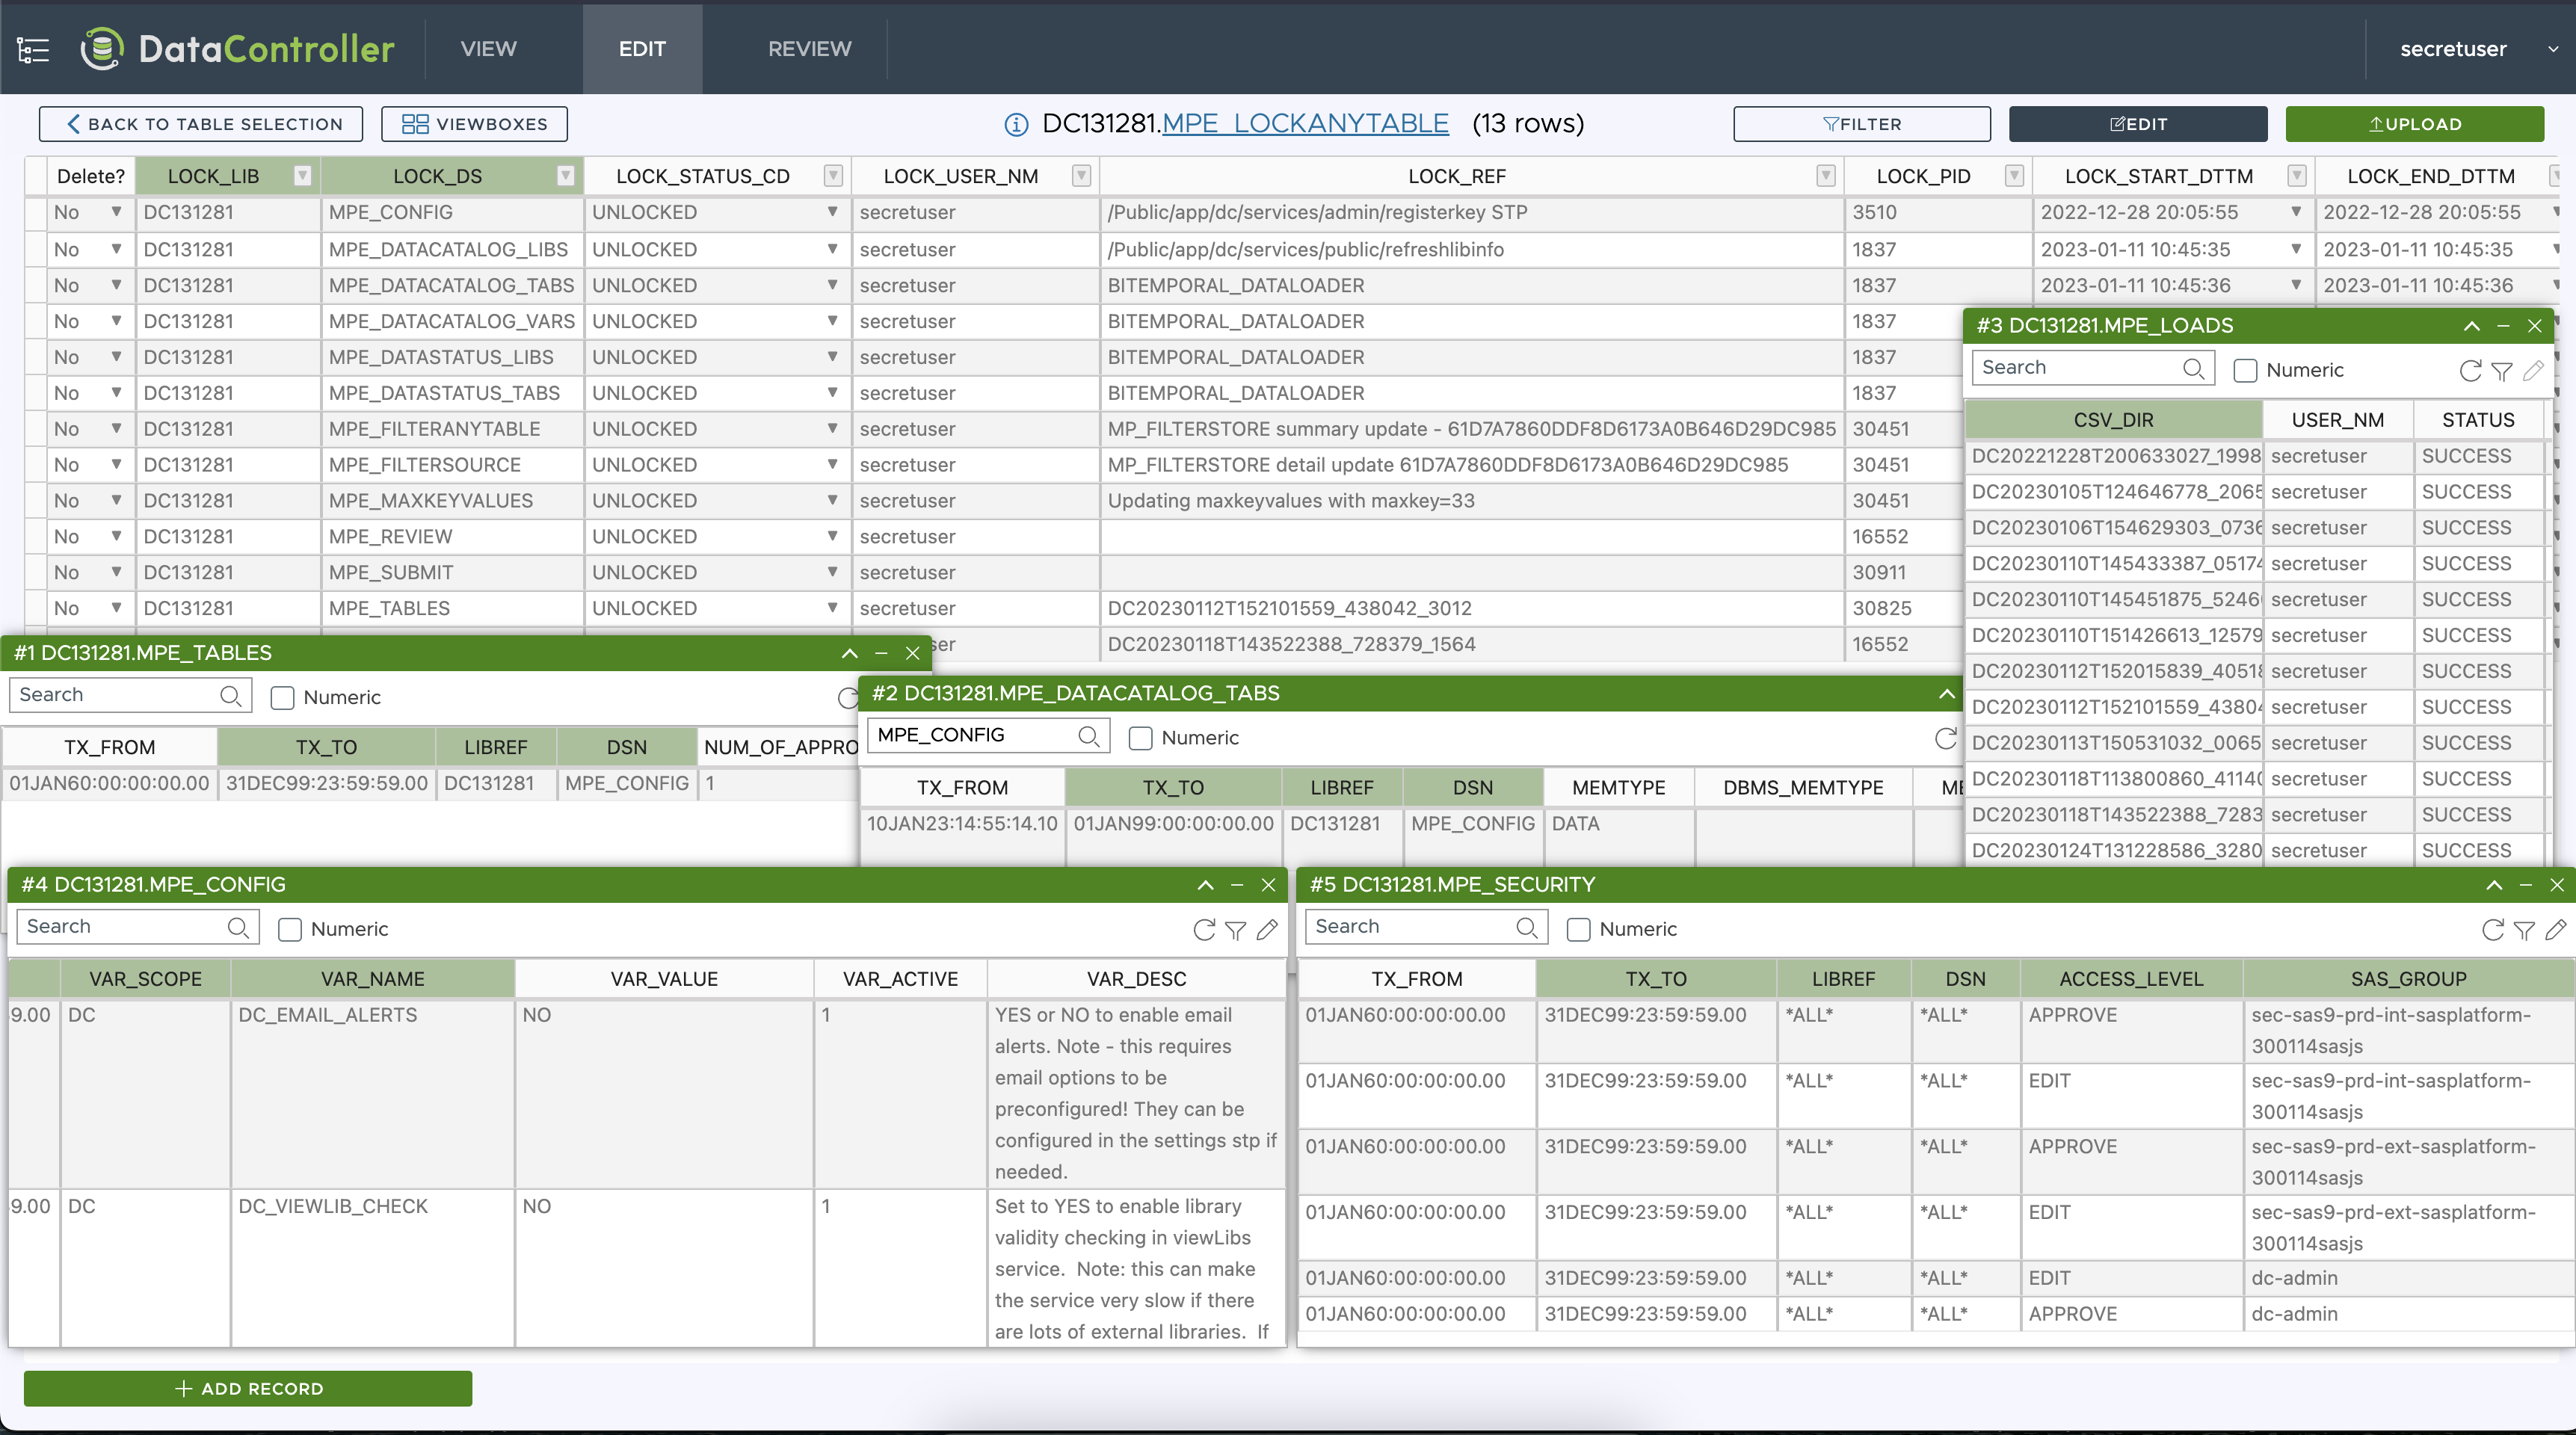Open filter in MPE_CONFIG viewbox
The height and width of the screenshot is (1435, 2576).
coord(1236,930)
